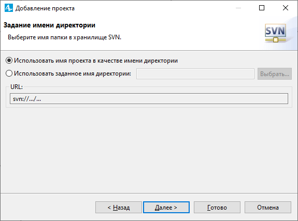The height and width of the screenshot is (221, 298).
Task: Click the SVN repository banner icon
Action: coord(275,33)
